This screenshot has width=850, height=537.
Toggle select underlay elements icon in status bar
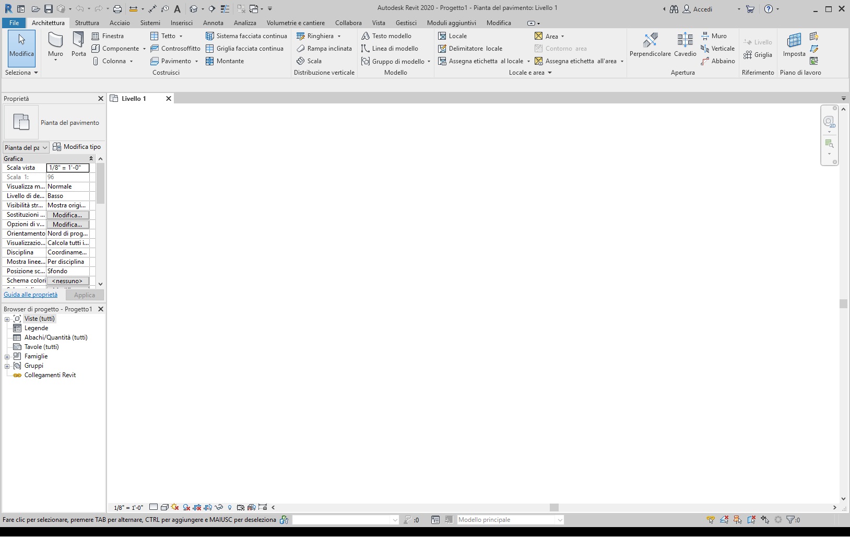[x=724, y=520]
